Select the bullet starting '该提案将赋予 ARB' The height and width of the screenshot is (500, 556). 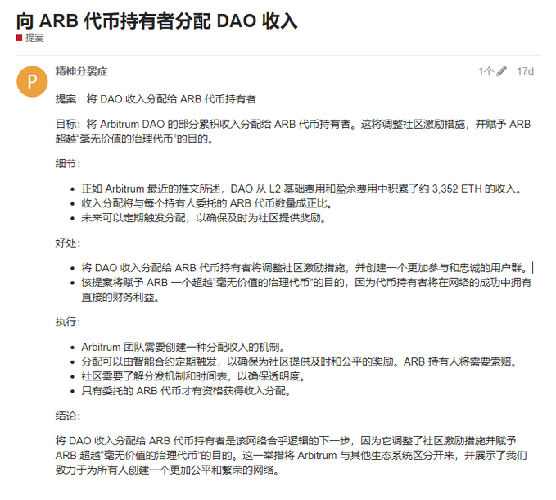tap(306, 289)
